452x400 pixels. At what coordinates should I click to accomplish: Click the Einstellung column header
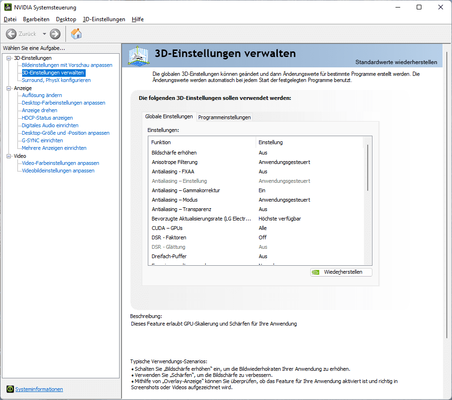pyautogui.click(x=310, y=142)
